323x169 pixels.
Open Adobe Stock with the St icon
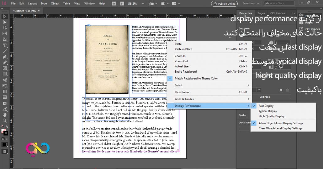[122, 3]
